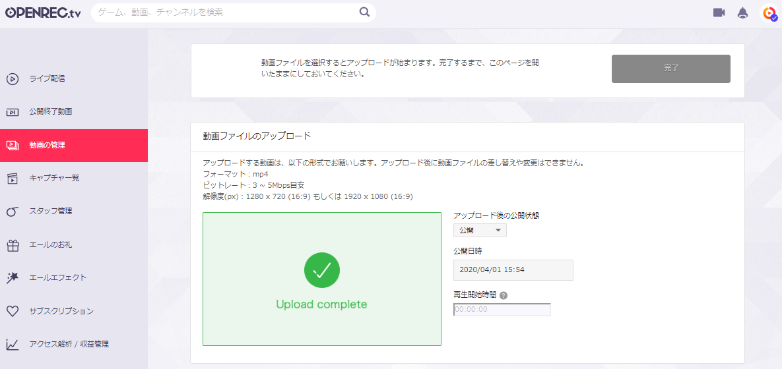Click the キャプチャ一覧 icon
Viewport: 782px width, 369px height.
tap(13, 179)
